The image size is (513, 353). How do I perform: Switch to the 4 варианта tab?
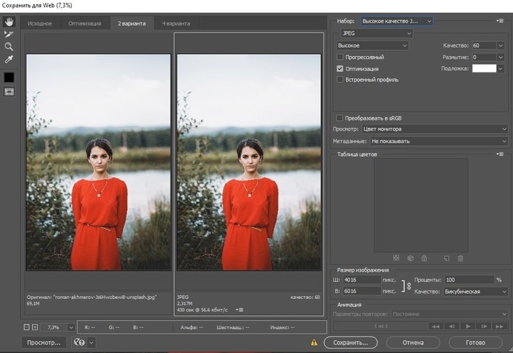(x=175, y=23)
